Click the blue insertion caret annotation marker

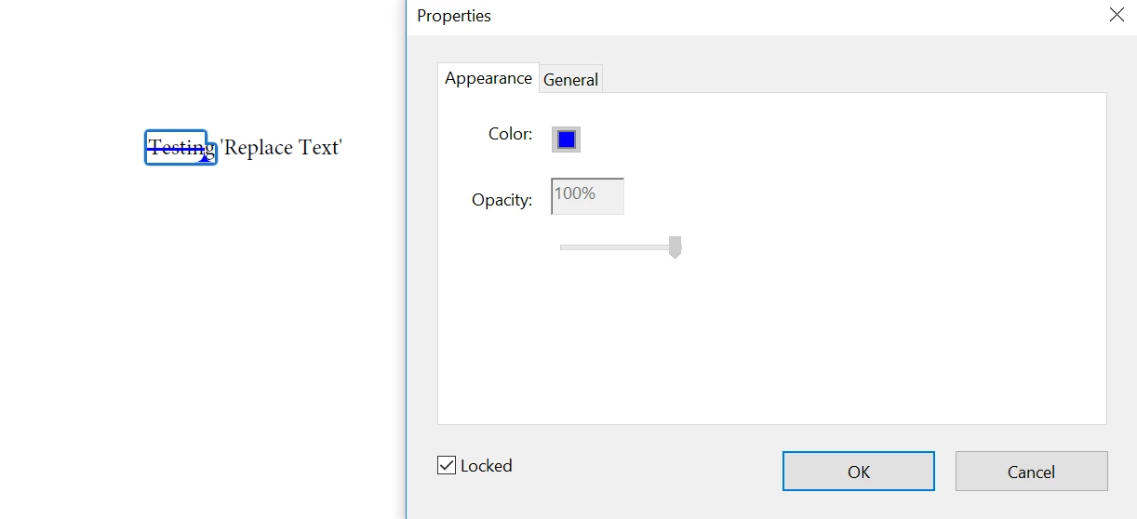tap(205, 158)
